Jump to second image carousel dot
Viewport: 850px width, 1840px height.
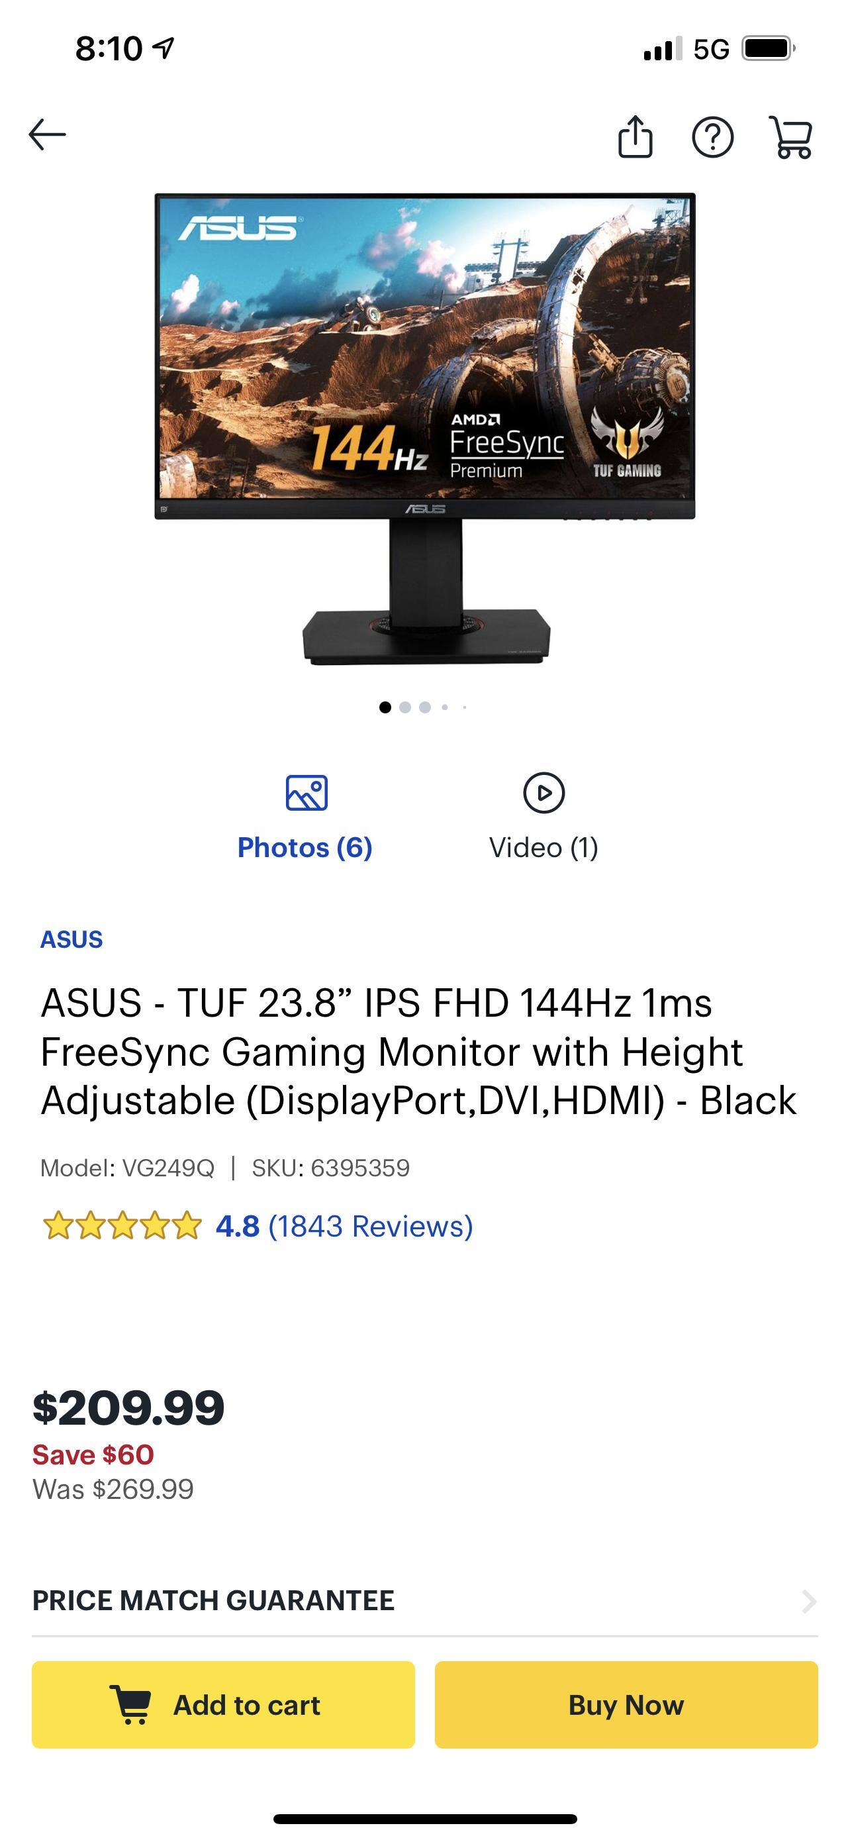[405, 707]
